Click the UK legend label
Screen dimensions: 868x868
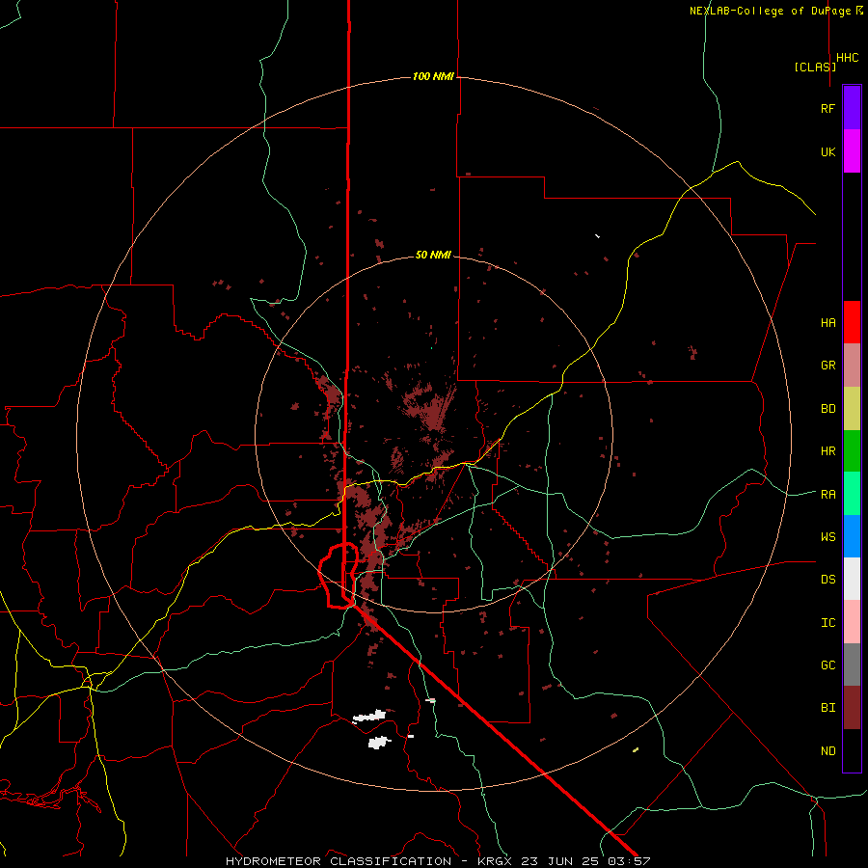[x=827, y=151]
